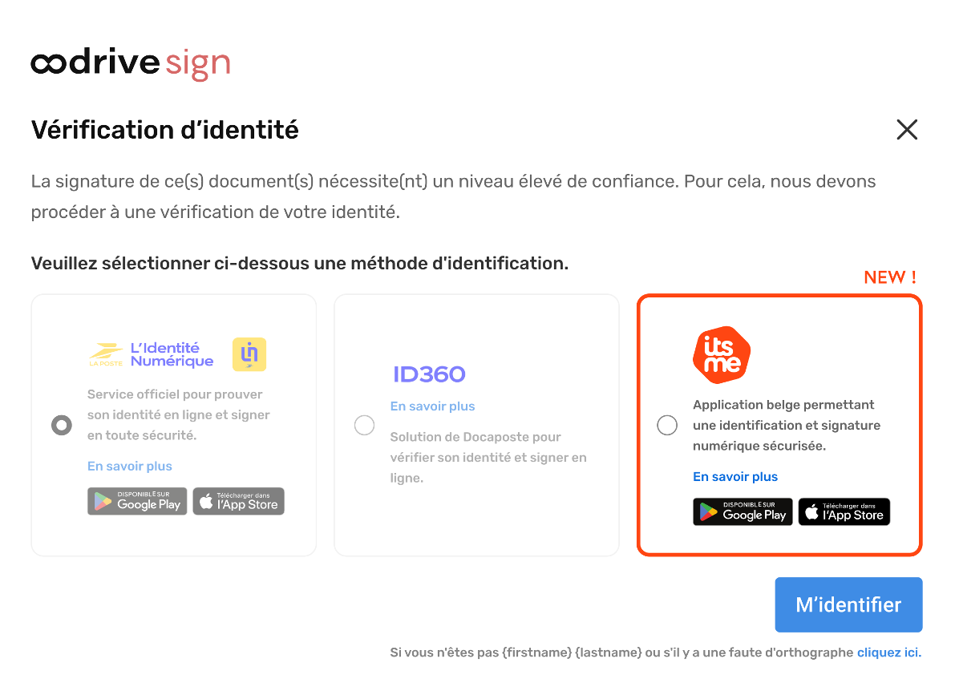
Task: Close the Vérification d'identité dialog
Action: coord(907,130)
